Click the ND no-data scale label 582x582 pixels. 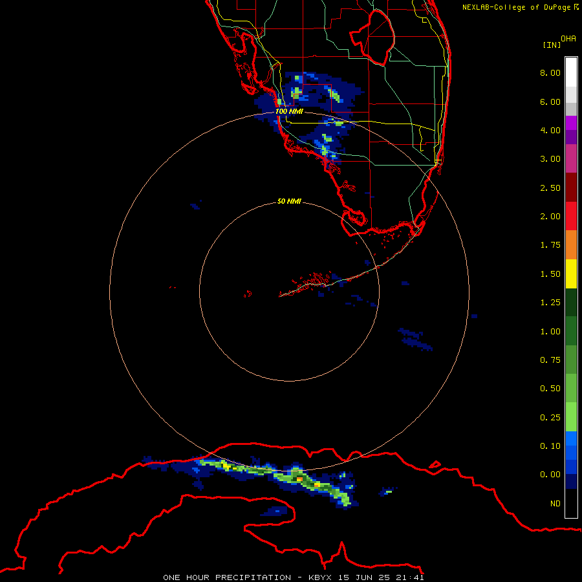click(x=555, y=504)
